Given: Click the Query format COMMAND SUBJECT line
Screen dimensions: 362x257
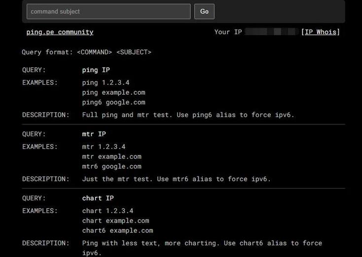Looking at the screenshot, I should pyautogui.click(x=86, y=52).
